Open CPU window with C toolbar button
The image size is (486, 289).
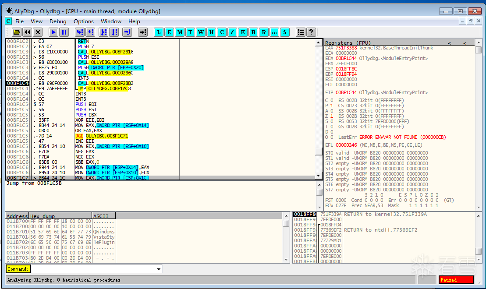coord(222,32)
